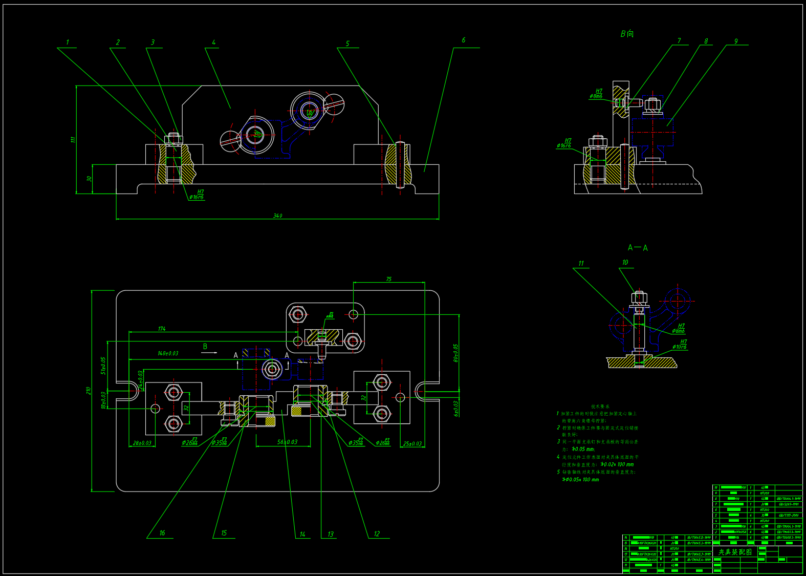The image size is (806, 576).
Task: Select the 夹具装配图 title block text
Action: click(x=735, y=552)
